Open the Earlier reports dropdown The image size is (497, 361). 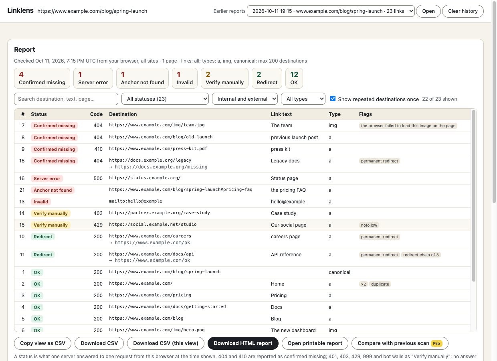pos(331,11)
